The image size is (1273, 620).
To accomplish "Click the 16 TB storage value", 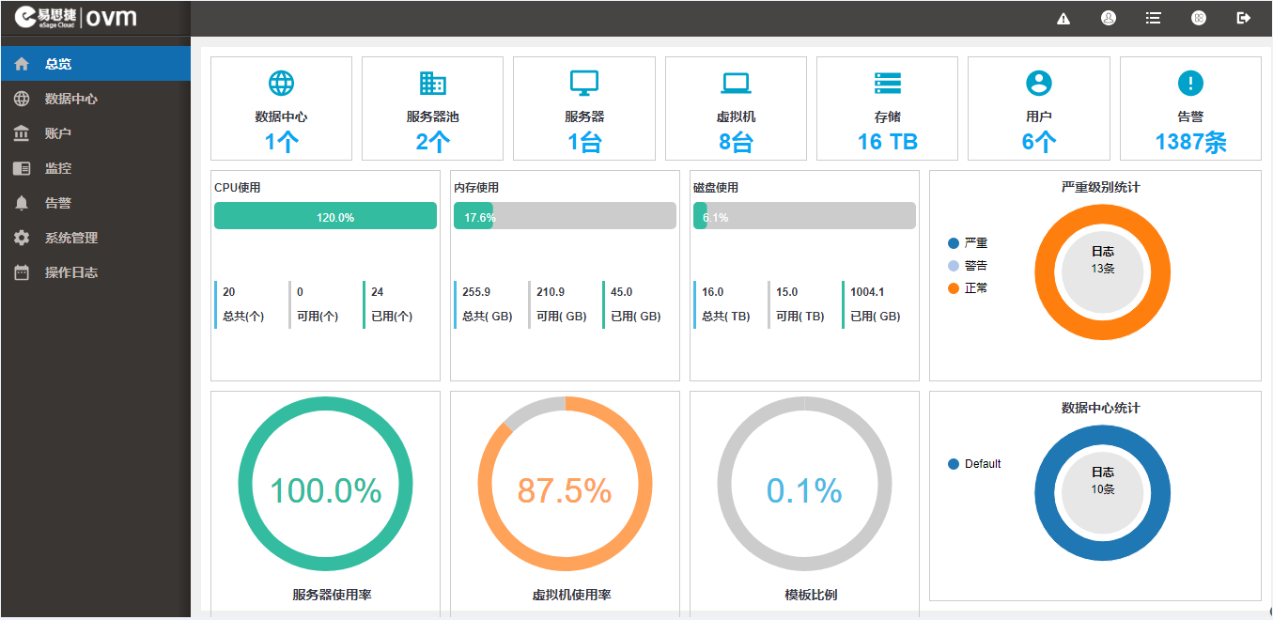I will (x=887, y=142).
